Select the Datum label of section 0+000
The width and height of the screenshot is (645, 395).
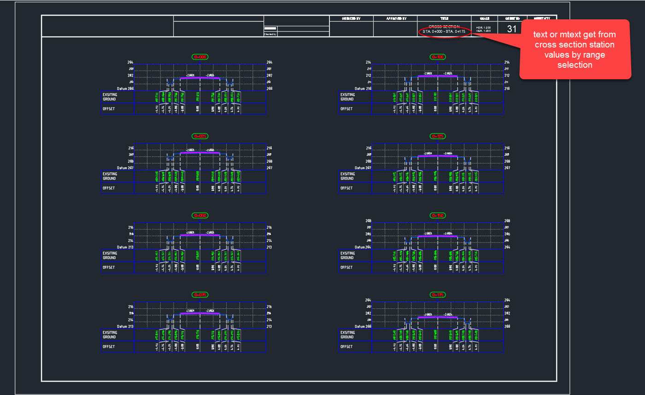pyautogui.click(x=125, y=88)
